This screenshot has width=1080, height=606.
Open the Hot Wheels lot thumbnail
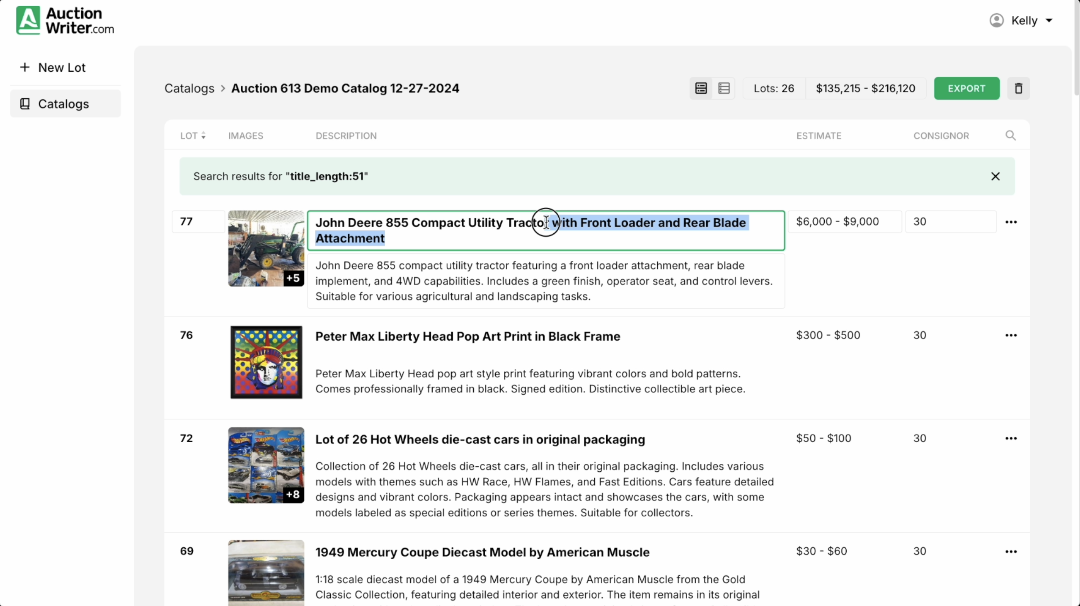coord(266,465)
